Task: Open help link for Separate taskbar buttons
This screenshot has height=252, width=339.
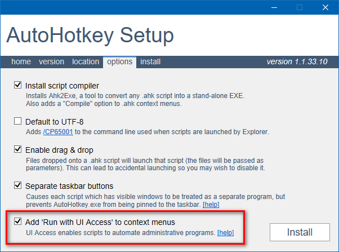Action: [x=211, y=204]
